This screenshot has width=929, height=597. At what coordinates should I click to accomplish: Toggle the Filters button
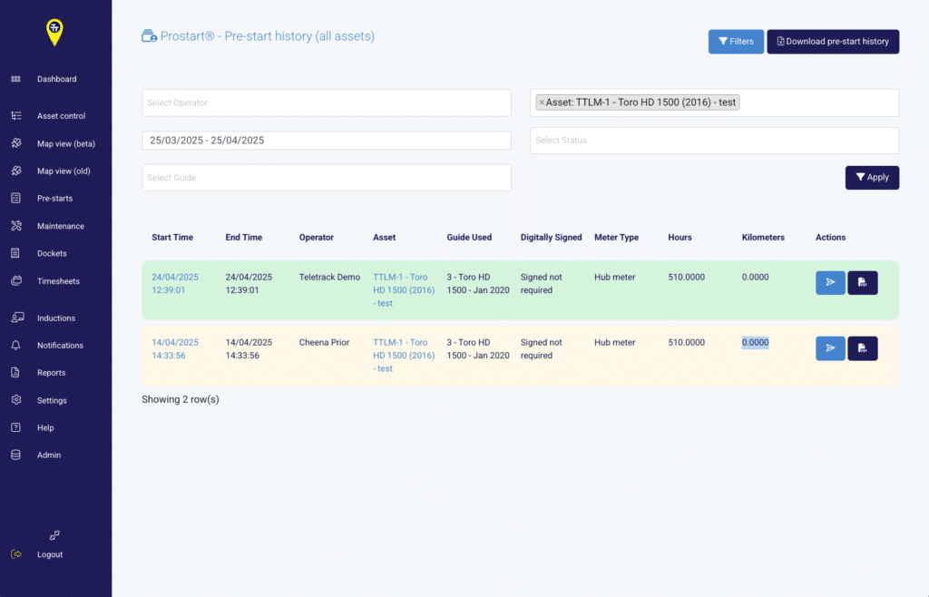(736, 42)
